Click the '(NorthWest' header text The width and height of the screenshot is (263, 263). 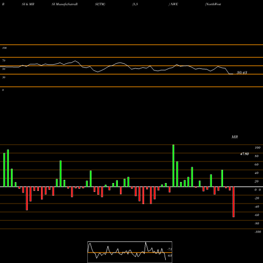pyautogui.click(x=213, y=4)
